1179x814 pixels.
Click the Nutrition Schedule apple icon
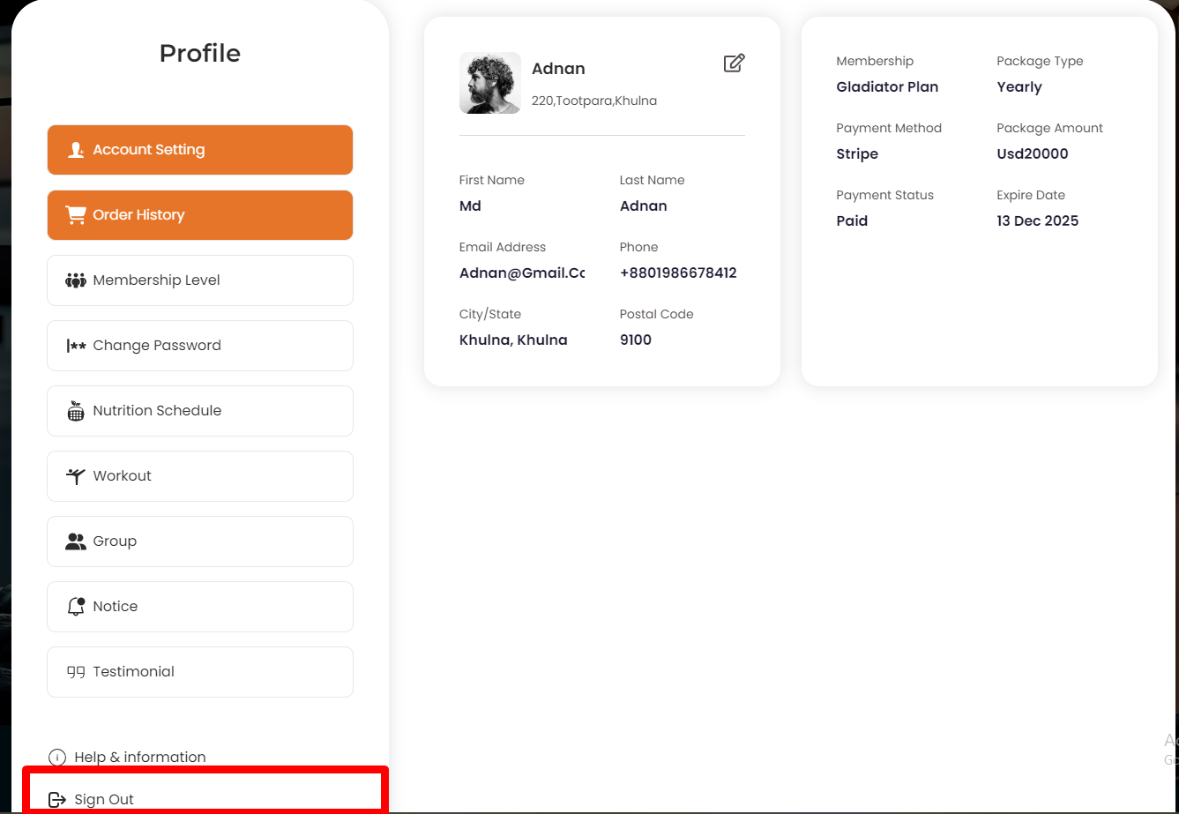click(x=76, y=410)
